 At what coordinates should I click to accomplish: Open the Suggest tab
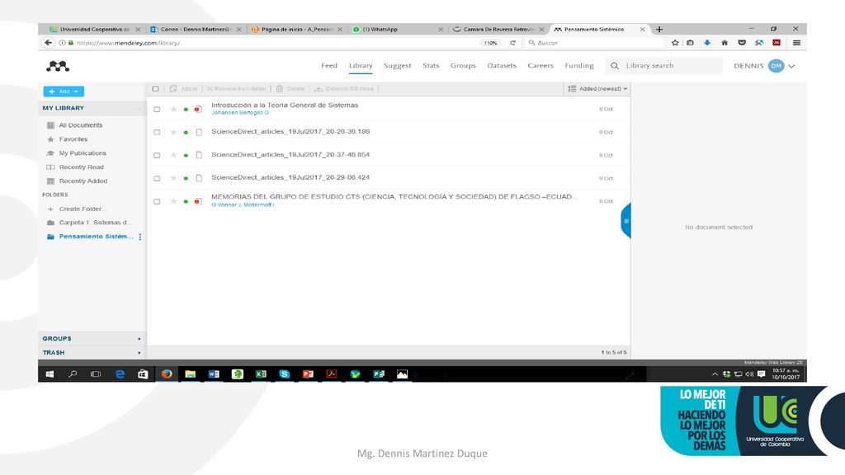point(397,66)
